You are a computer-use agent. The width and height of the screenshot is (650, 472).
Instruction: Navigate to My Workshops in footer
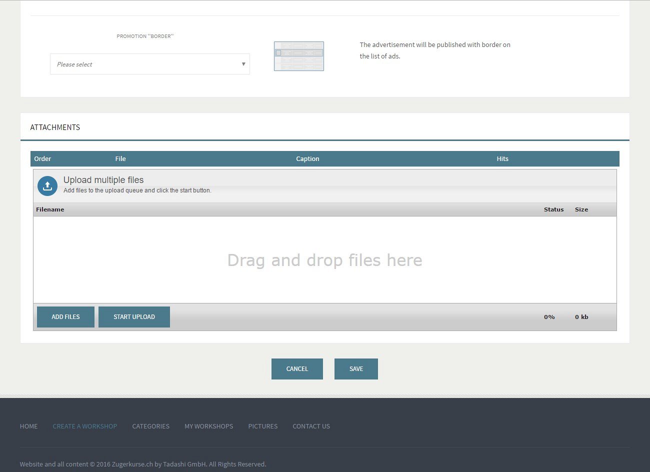click(x=208, y=426)
